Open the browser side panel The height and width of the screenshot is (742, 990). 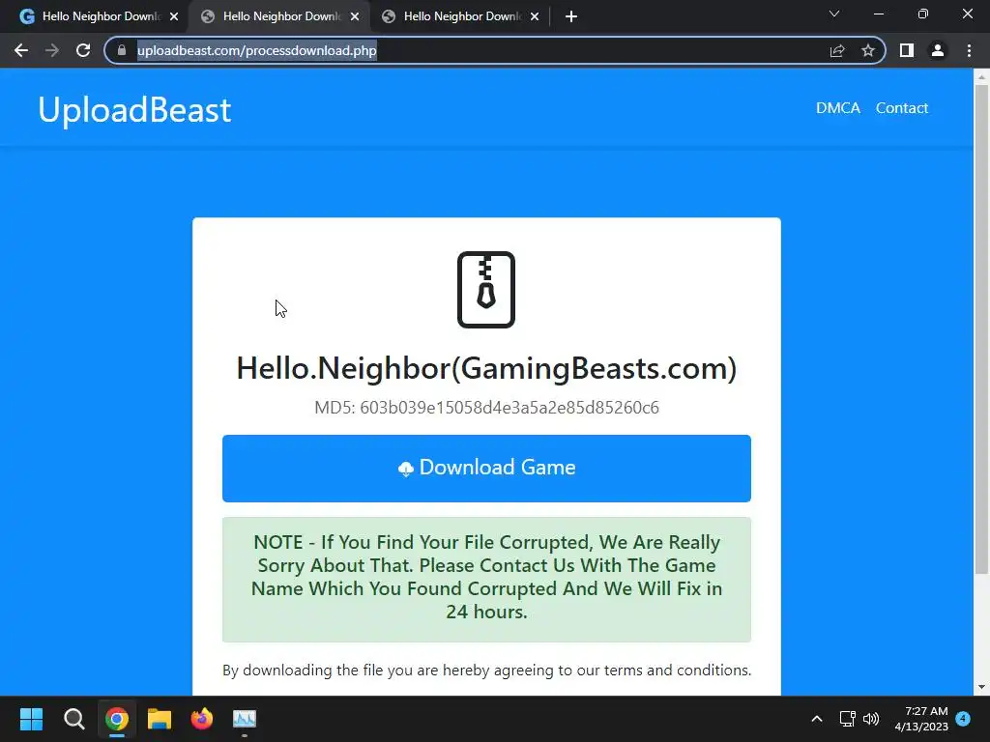point(907,50)
